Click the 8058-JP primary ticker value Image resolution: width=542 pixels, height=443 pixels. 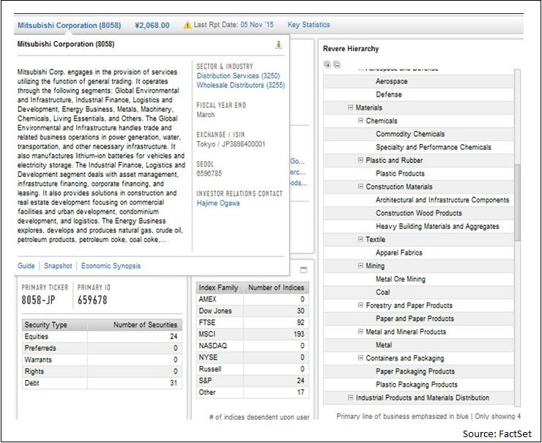click(38, 300)
